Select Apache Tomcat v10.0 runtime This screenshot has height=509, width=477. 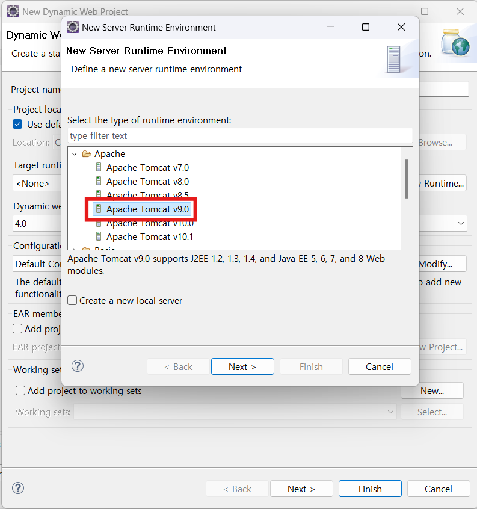[x=150, y=224]
